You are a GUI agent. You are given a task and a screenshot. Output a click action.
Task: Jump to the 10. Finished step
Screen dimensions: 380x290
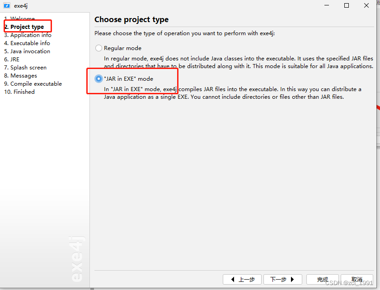click(x=19, y=92)
